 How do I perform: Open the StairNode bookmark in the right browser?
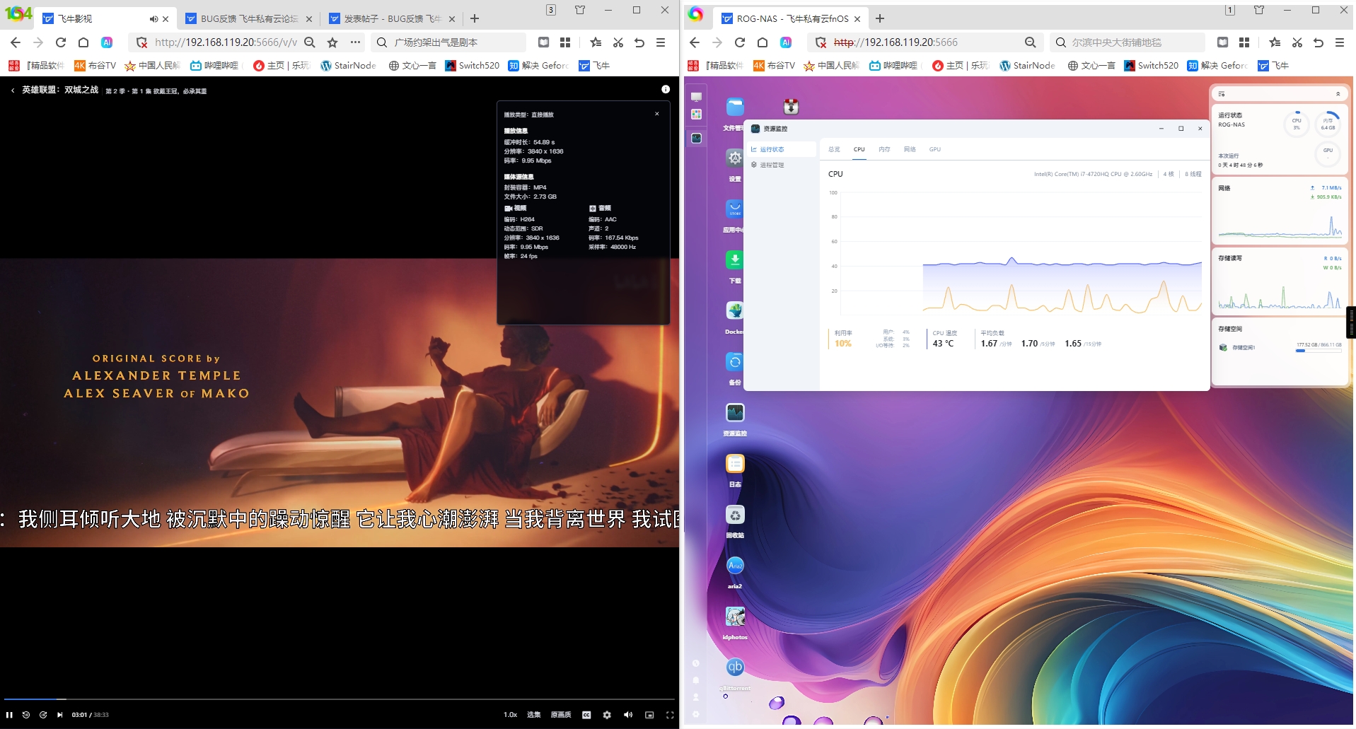click(1027, 66)
